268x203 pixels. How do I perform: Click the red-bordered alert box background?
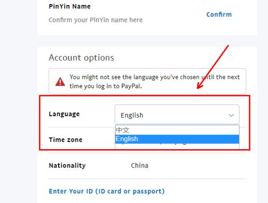click(x=147, y=81)
